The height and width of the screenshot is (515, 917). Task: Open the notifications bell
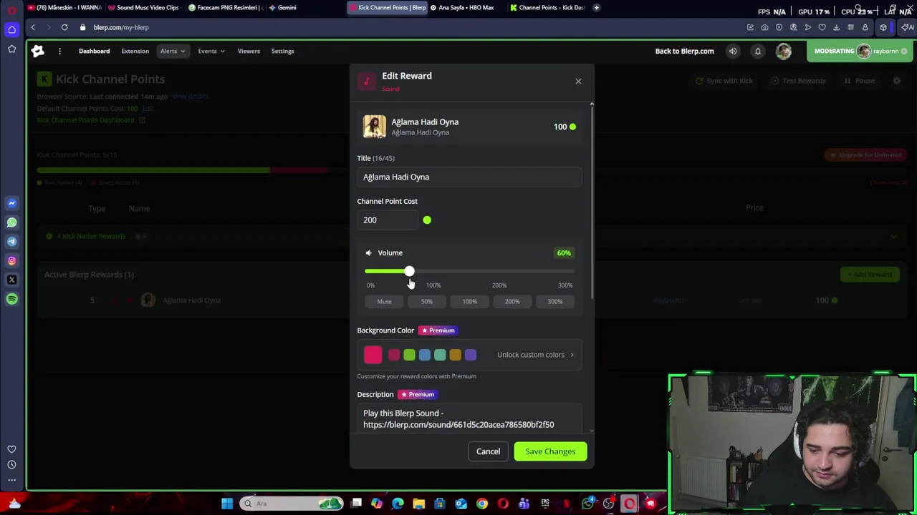pos(757,51)
